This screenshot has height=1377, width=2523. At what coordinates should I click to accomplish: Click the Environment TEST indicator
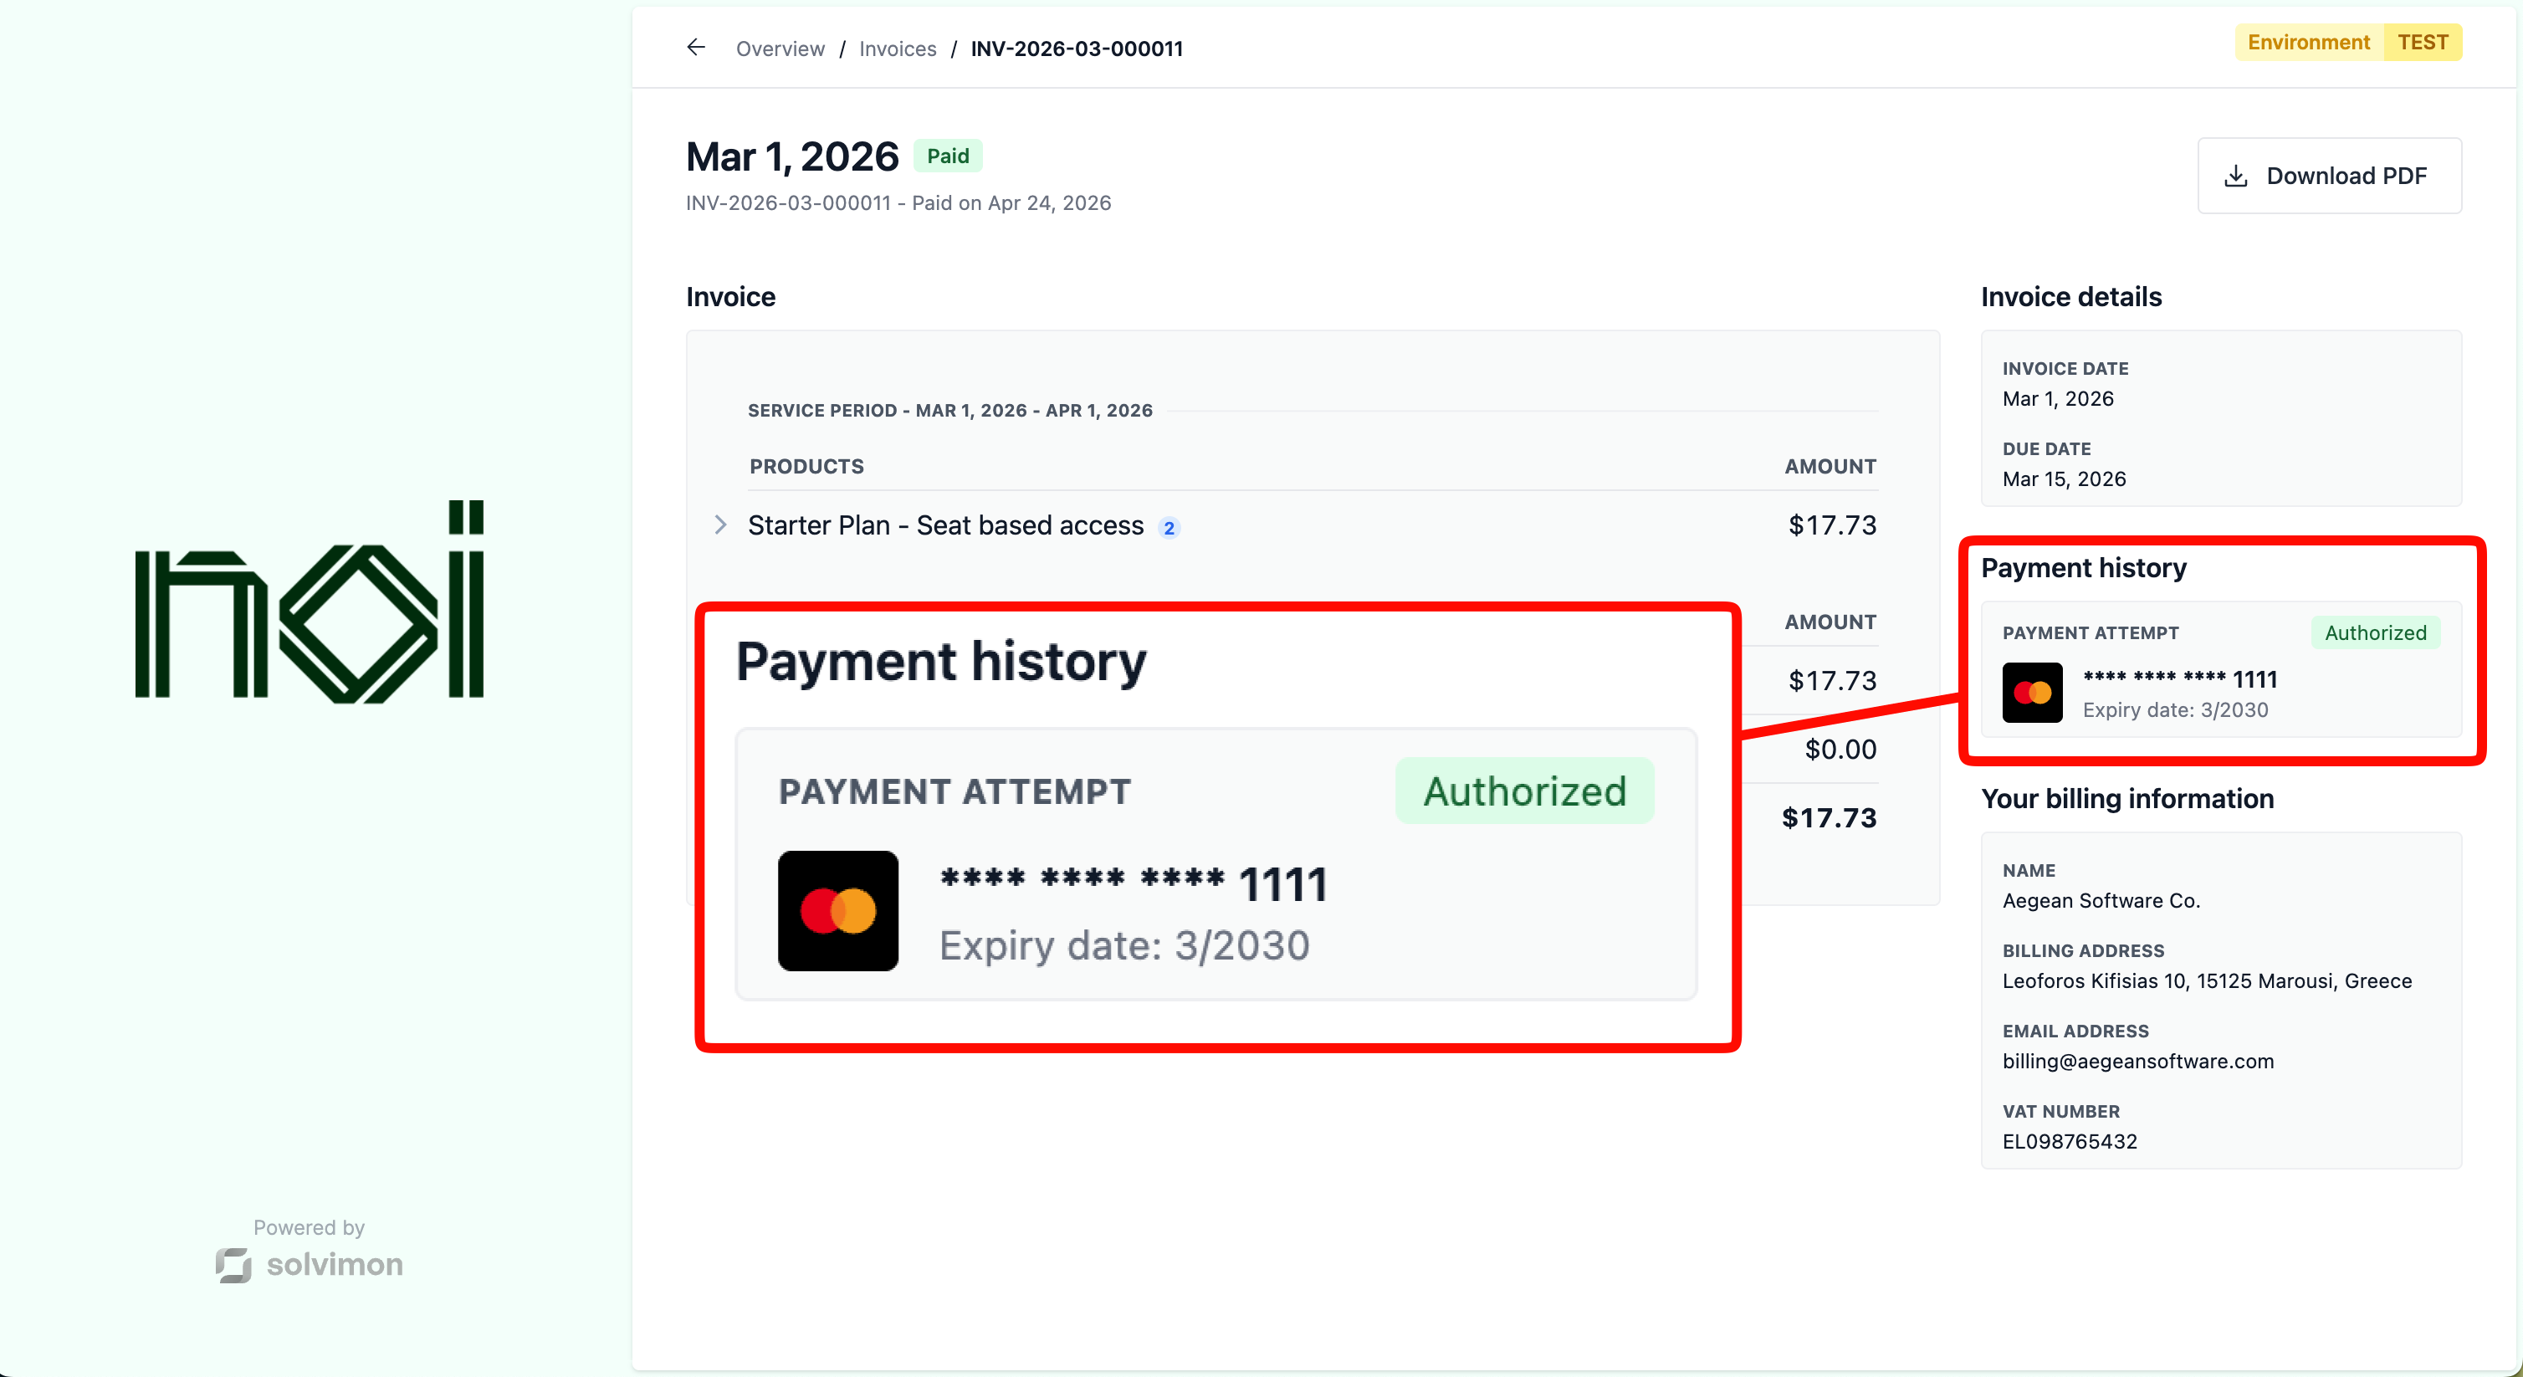click(x=2347, y=42)
